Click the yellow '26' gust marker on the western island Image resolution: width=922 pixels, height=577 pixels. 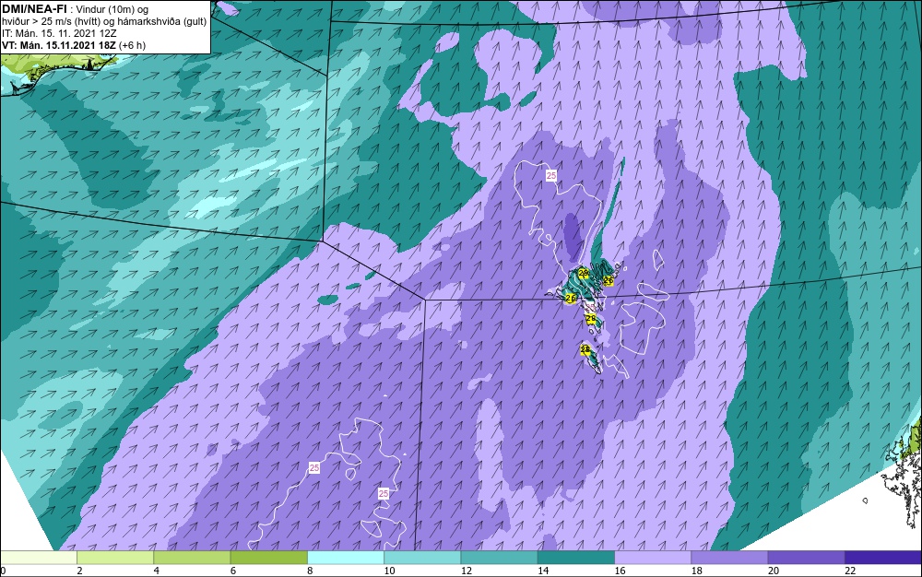pyautogui.click(x=570, y=299)
